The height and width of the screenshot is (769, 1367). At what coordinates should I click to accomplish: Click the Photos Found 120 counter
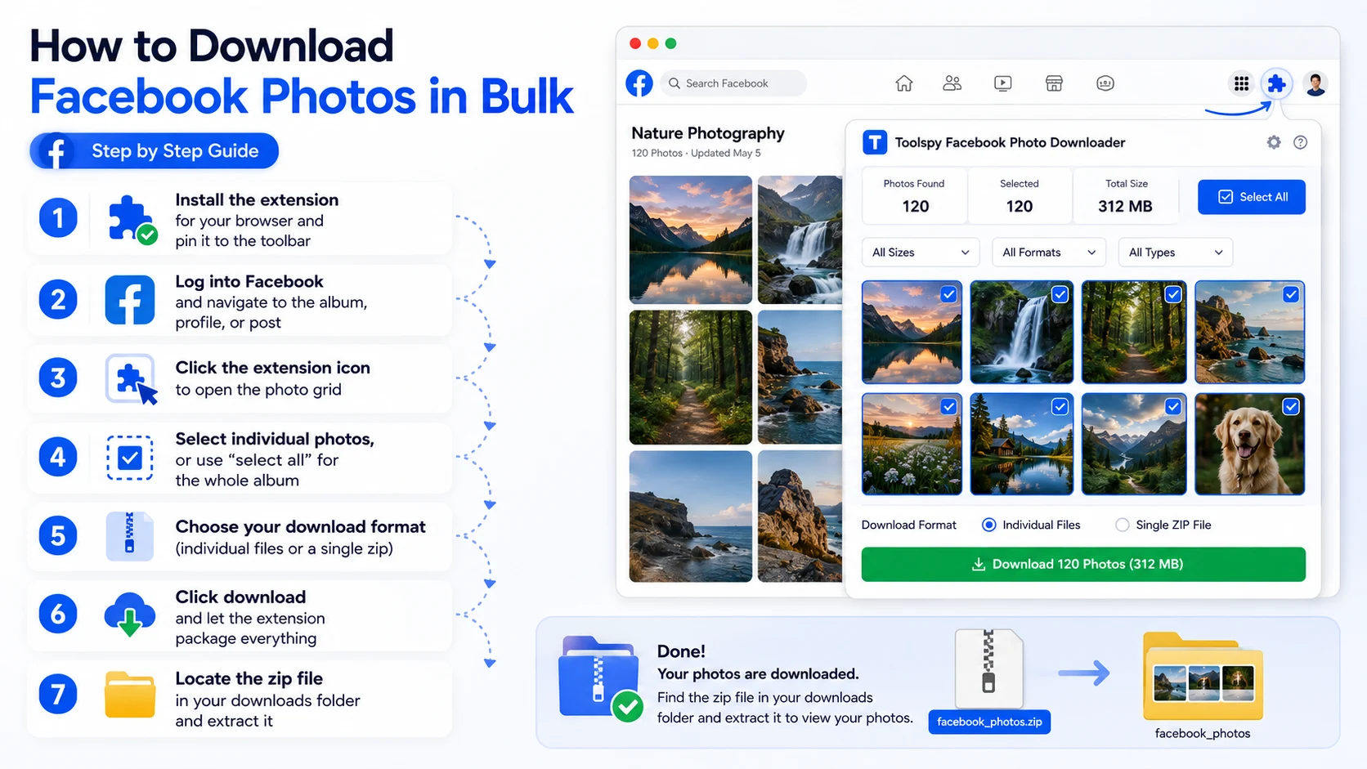(914, 196)
